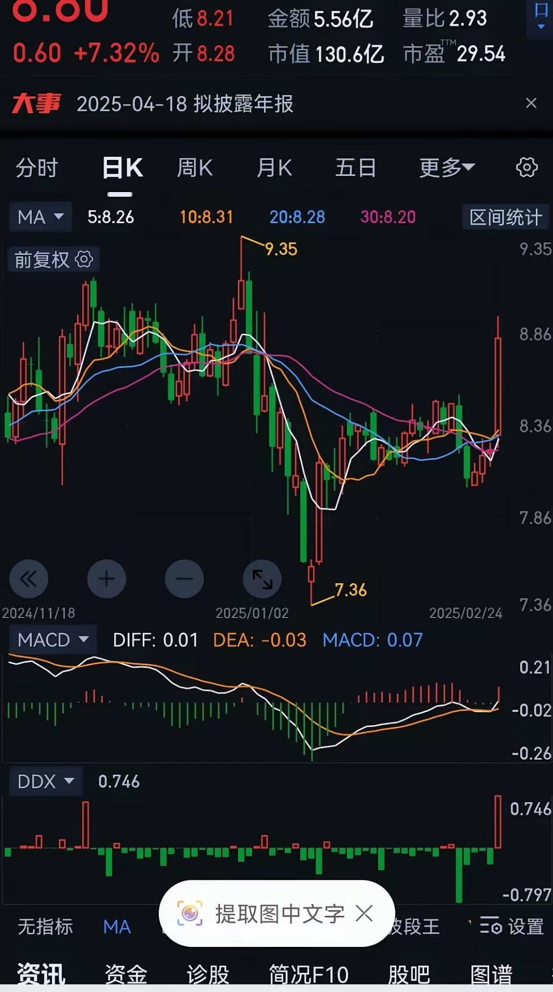The image size is (553, 992).
Task: Tap the DIFF: 0.01 value
Action: 156,640
